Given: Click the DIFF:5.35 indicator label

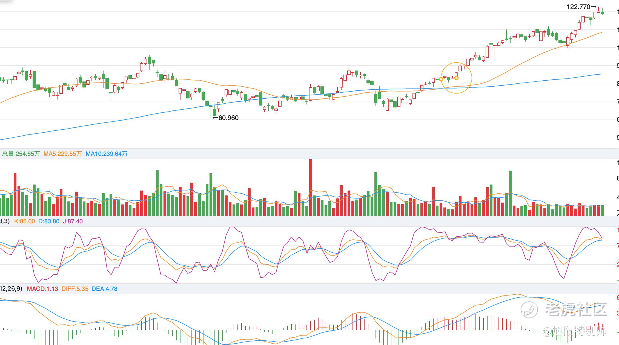Looking at the screenshot, I should pos(75,289).
